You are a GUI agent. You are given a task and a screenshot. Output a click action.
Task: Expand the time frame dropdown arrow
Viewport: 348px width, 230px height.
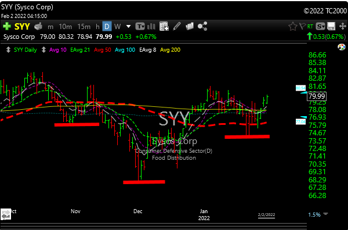click(x=128, y=27)
